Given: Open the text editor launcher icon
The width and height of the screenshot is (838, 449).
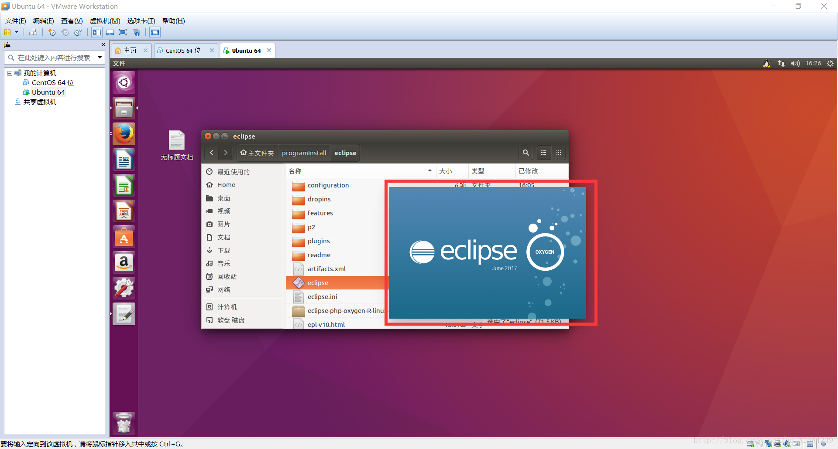Looking at the screenshot, I should coord(124,314).
